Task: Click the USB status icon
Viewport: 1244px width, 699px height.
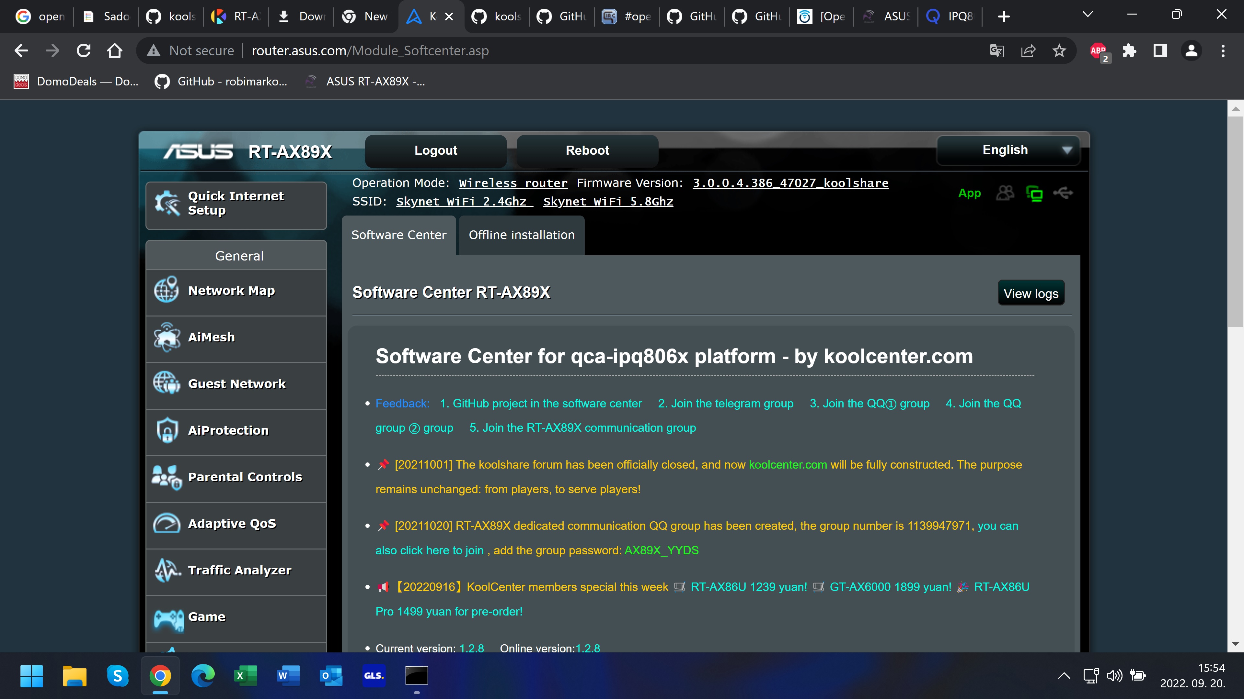Action: pos(1063,194)
